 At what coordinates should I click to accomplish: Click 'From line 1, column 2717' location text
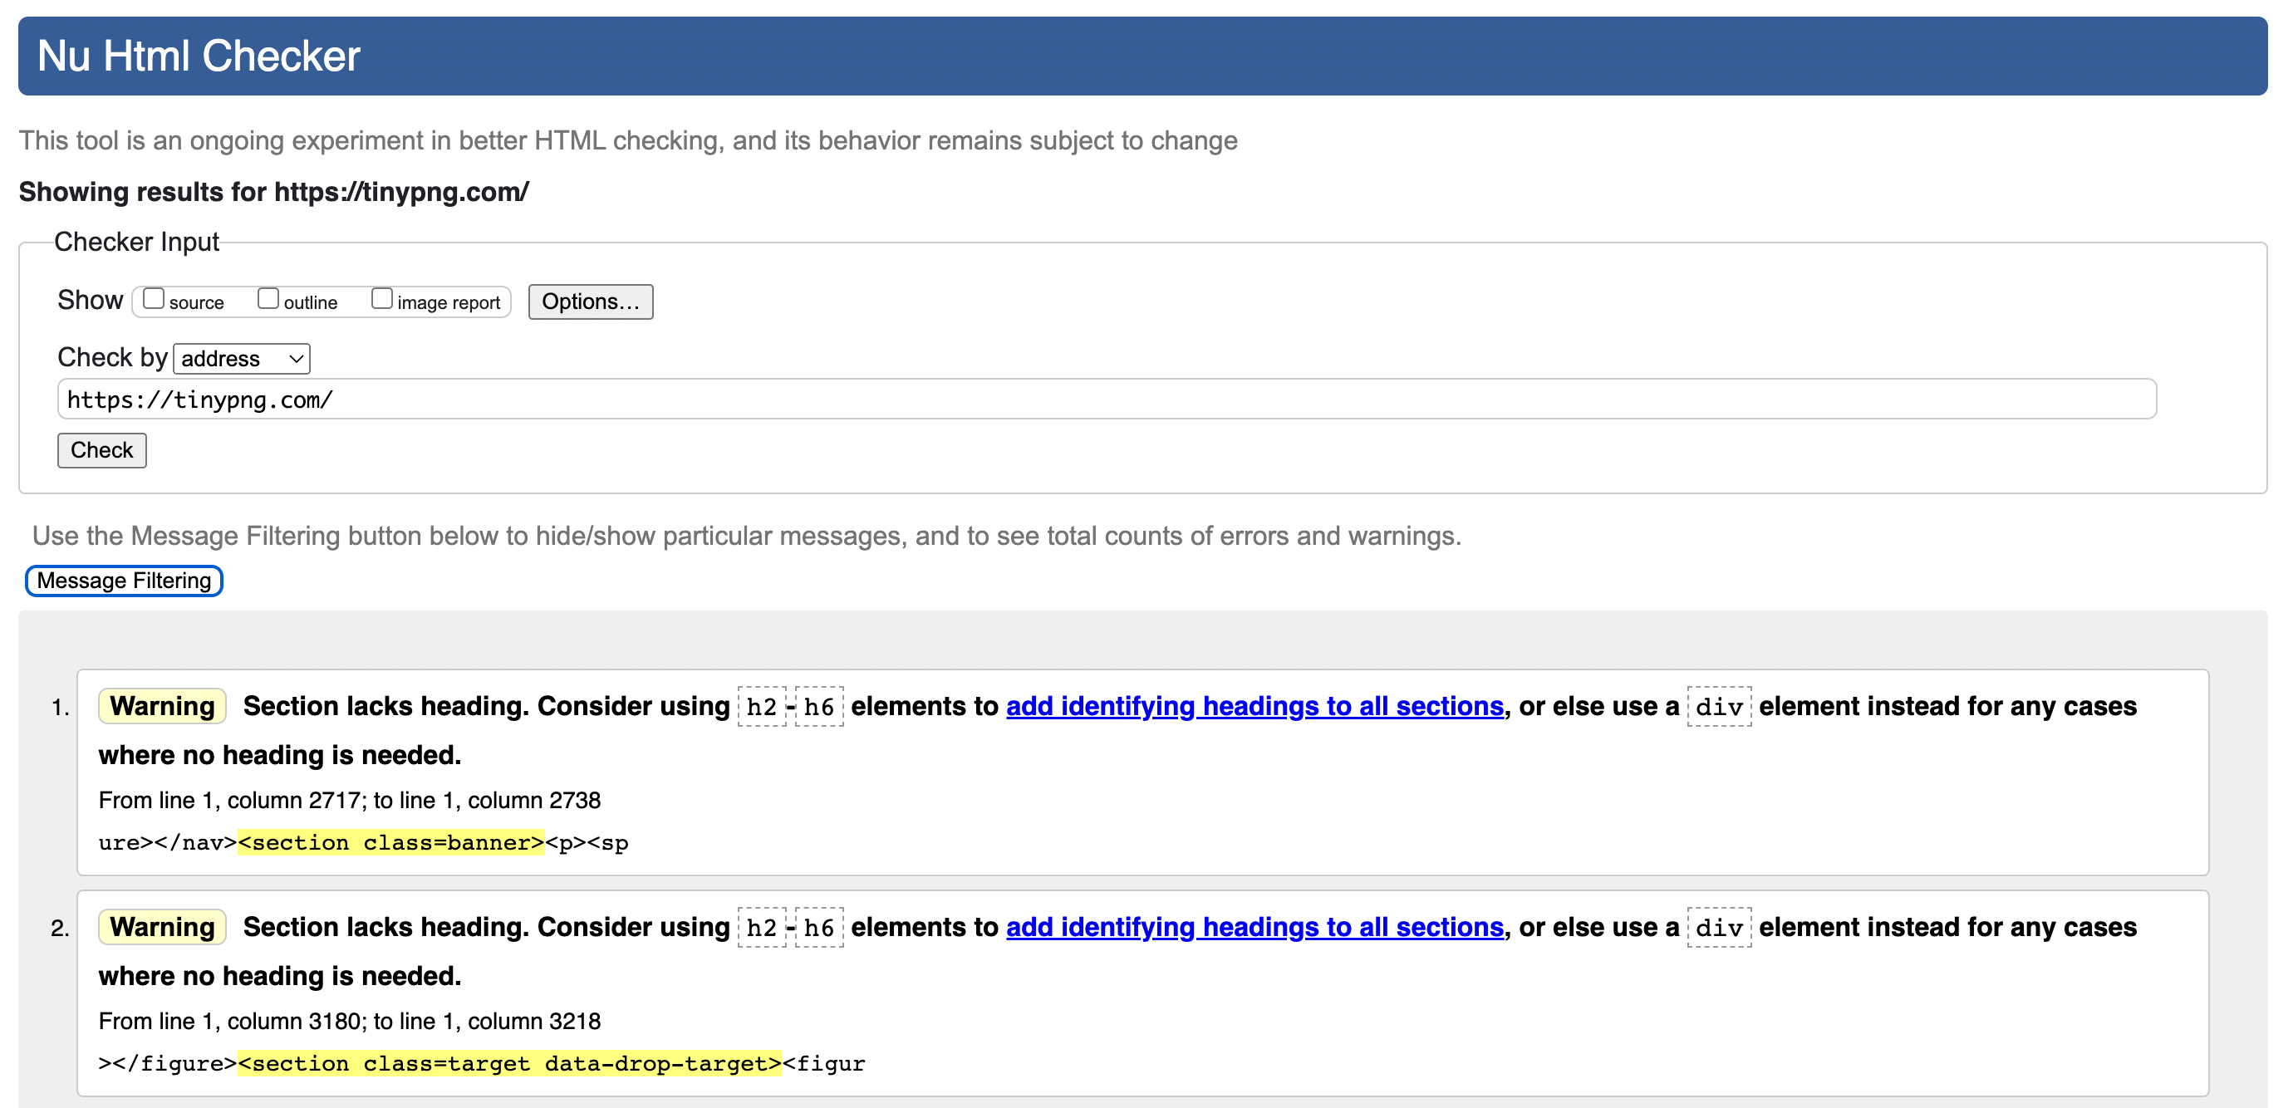[350, 800]
